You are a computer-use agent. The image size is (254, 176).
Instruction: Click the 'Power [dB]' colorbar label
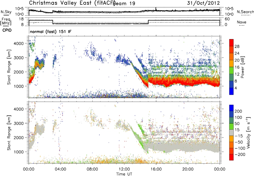click(242, 67)
